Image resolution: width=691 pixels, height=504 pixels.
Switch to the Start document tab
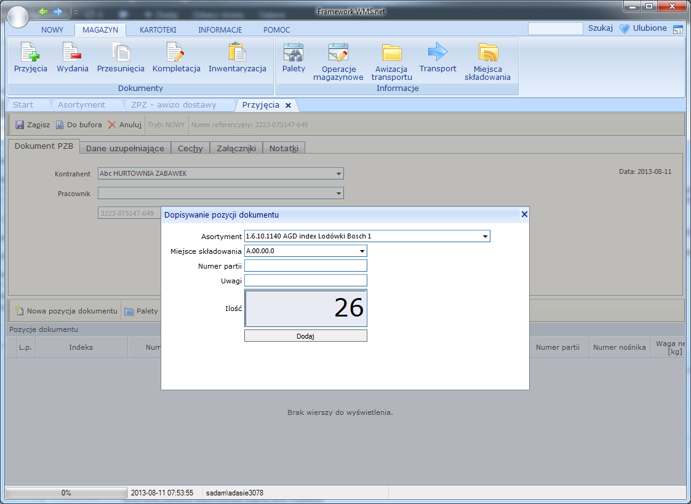[x=23, y=104]
